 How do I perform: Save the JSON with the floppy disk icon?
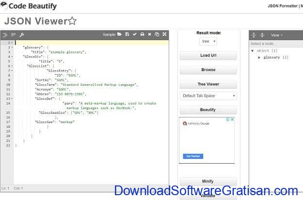tap(127, 34)
